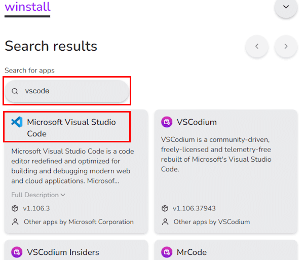
Task: View Other apps by VSCodium
Action: [x=211, y=222]
